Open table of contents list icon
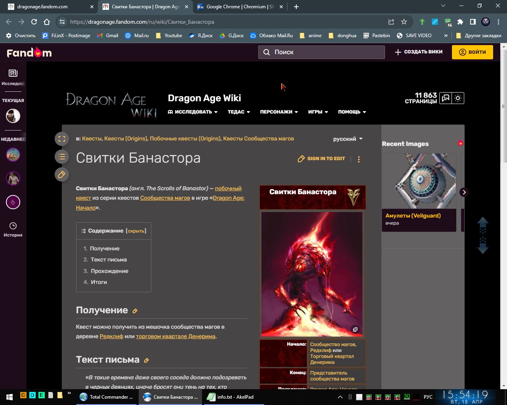507x405 pixels. point(62,157)
